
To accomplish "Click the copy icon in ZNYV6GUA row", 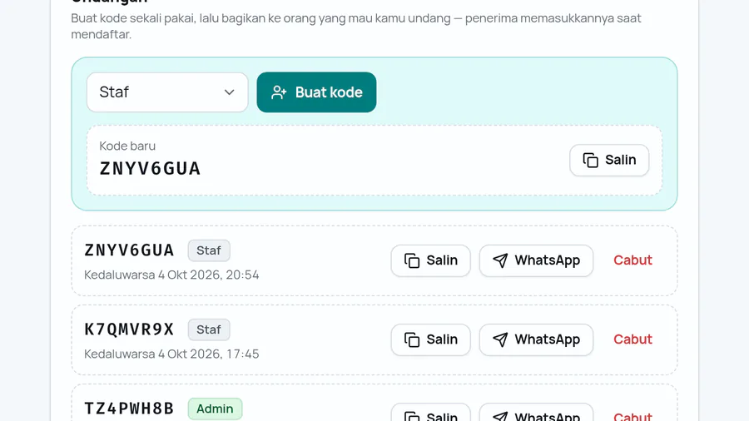I will click(x=412, y=260).
